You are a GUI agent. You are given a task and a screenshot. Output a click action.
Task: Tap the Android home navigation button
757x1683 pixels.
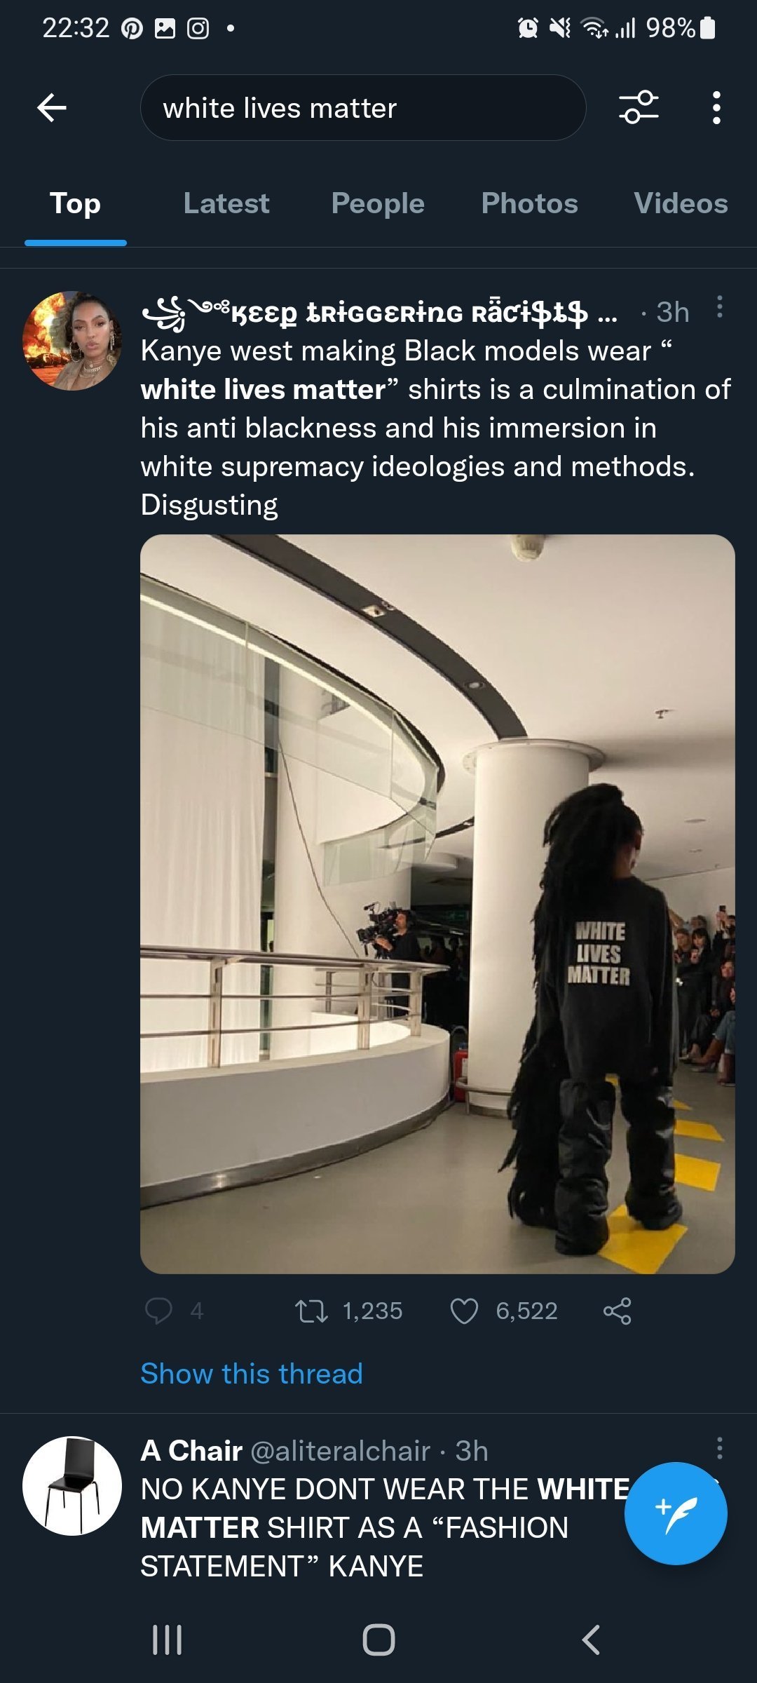[378, 1640]
